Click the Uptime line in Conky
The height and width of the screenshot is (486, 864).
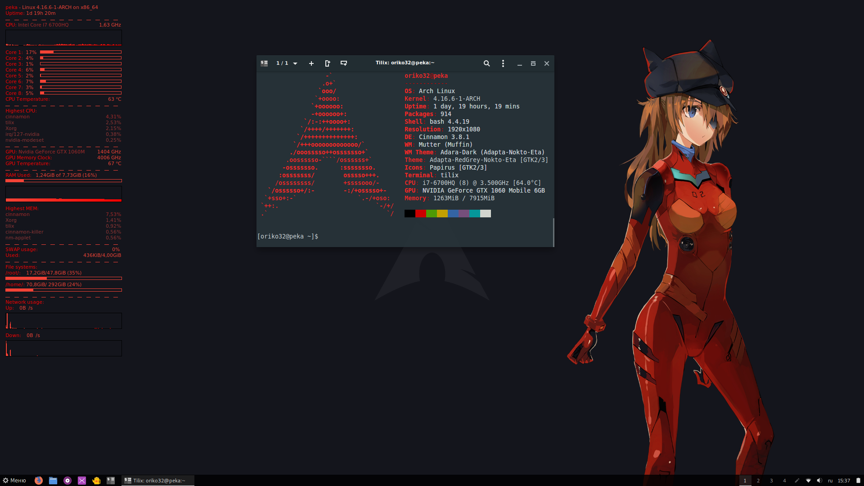[x=31, y=13]
